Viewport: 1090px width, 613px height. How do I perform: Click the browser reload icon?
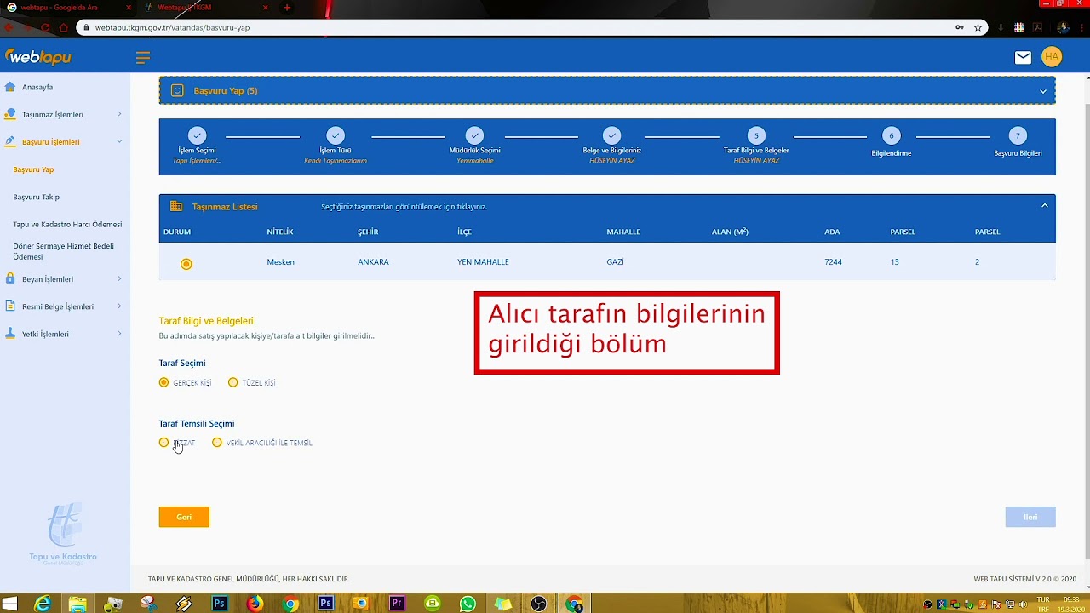[45, 27]
